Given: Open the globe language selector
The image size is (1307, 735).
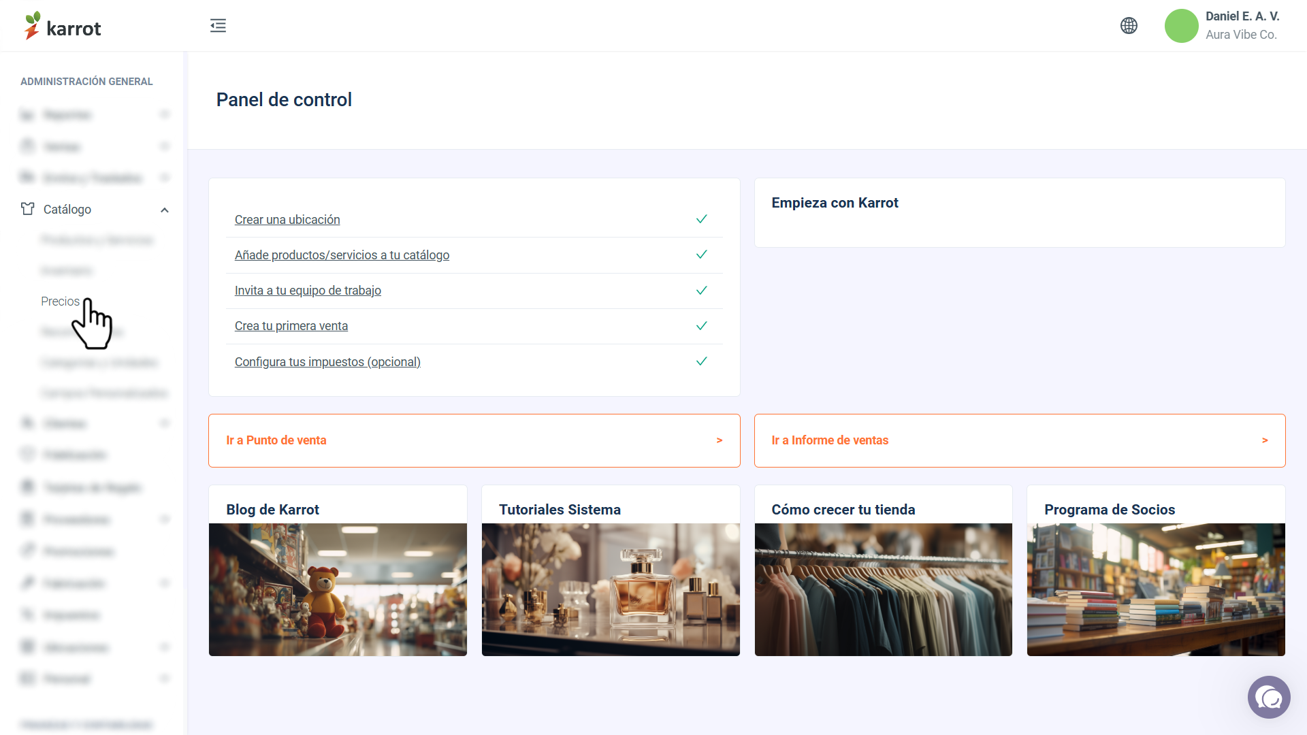Looking at the screenshot, I should 1129,26.
